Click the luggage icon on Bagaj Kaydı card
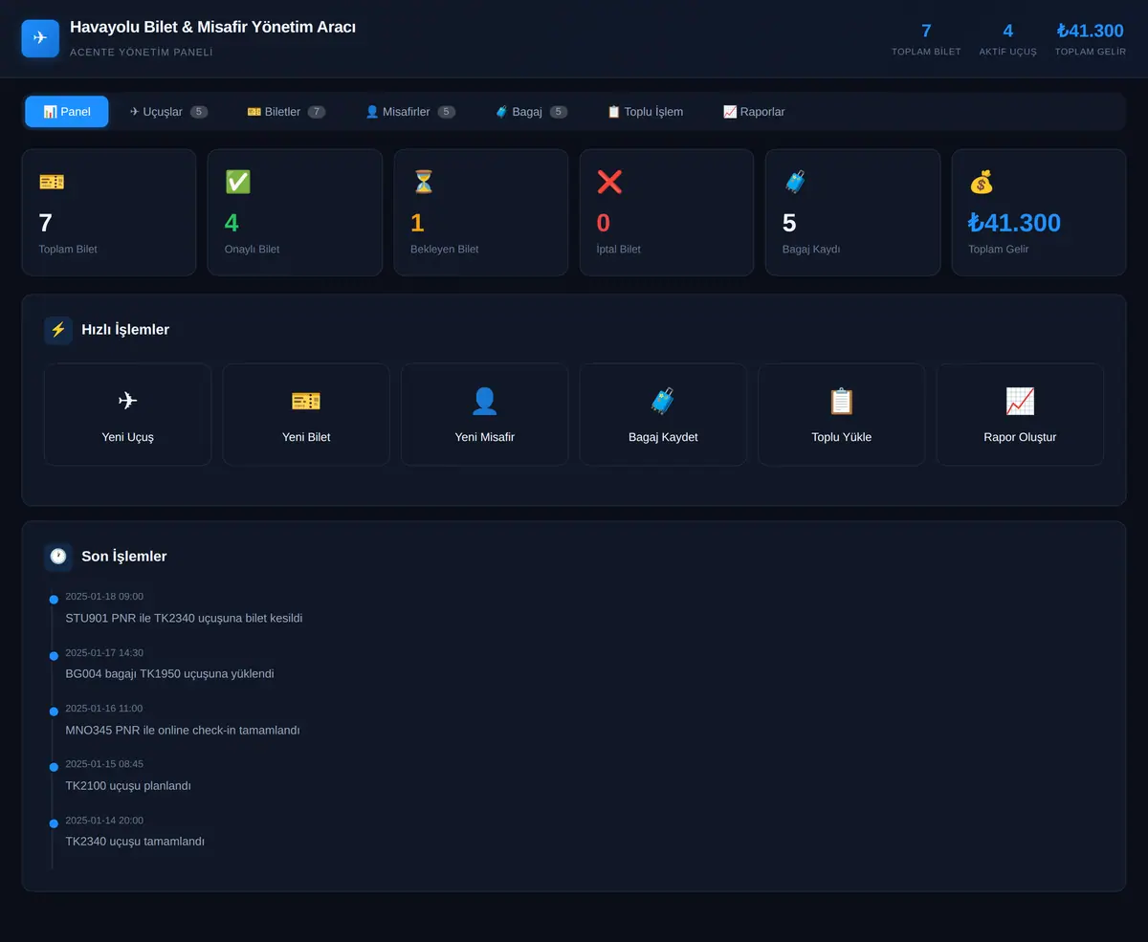The image size is (1148, 942). 795,182
